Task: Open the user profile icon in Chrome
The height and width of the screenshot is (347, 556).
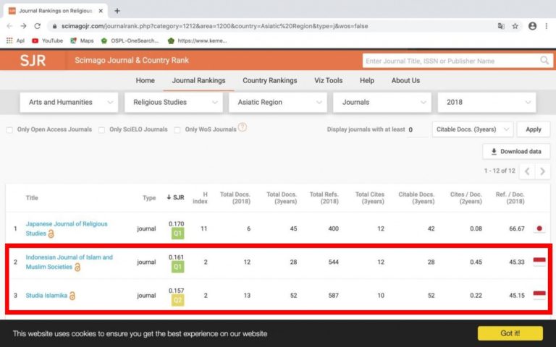Action: [532, 26]
